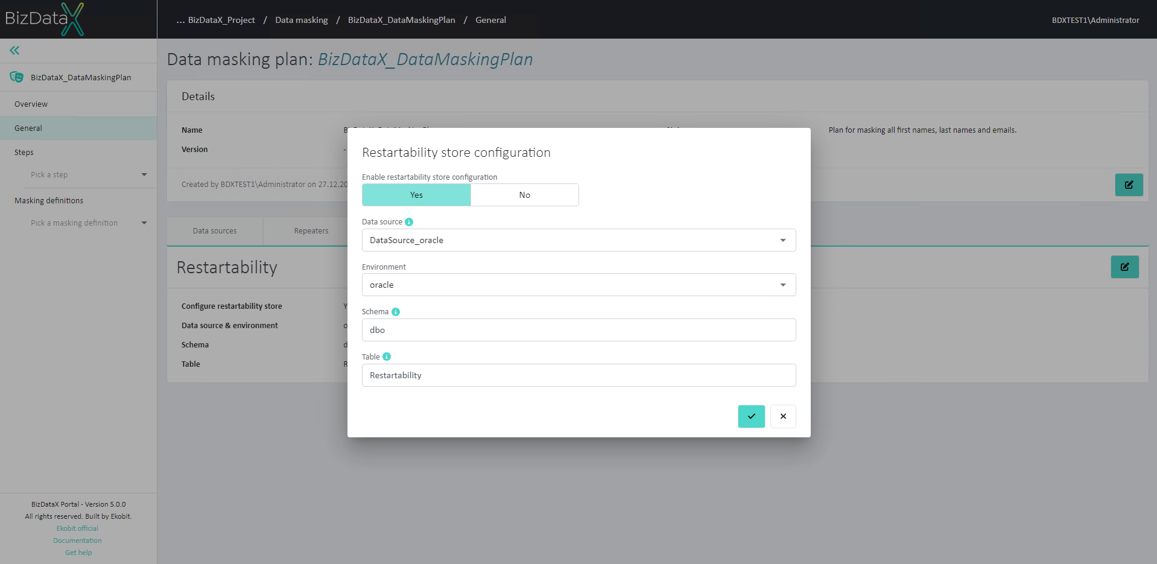
Task: Click the masking plan mask icon
Action: pyautogui.click(x=17, y=77)
